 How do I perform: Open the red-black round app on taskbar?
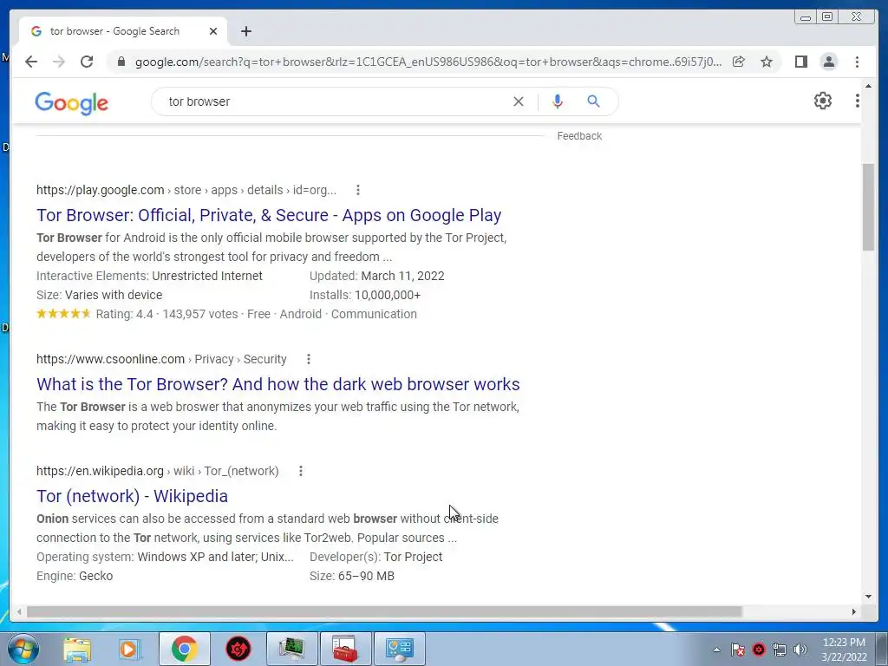coord(238,649)
